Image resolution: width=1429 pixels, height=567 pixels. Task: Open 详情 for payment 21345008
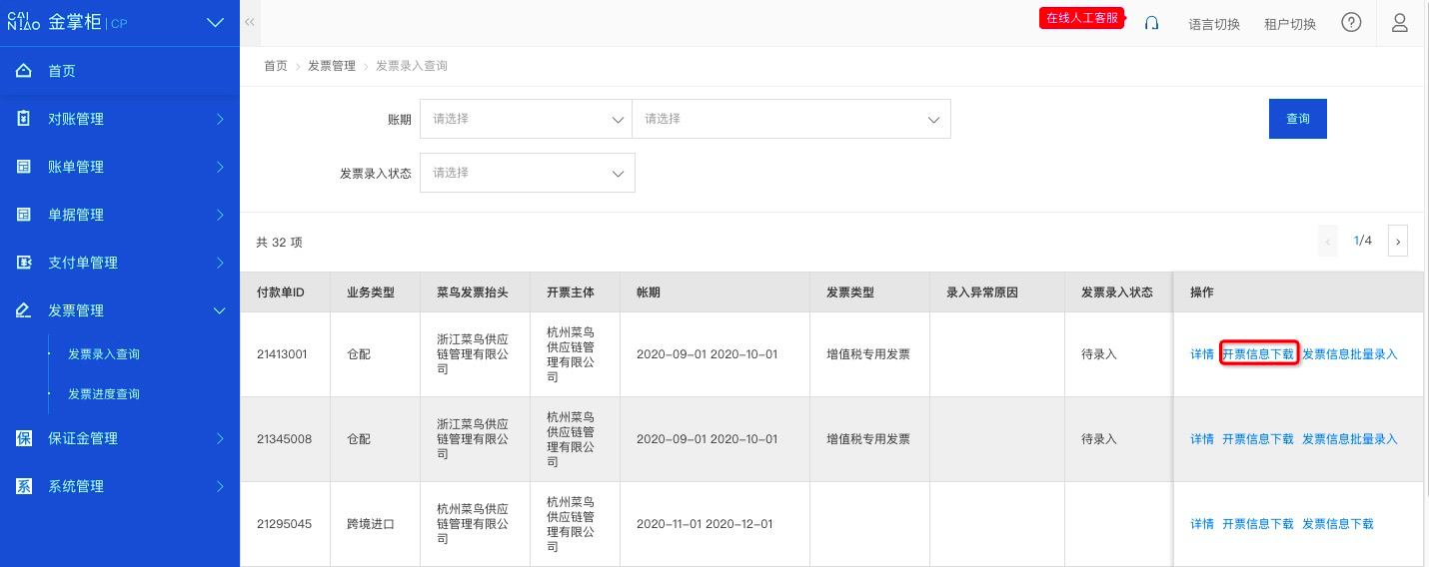tap(1202, 439)
